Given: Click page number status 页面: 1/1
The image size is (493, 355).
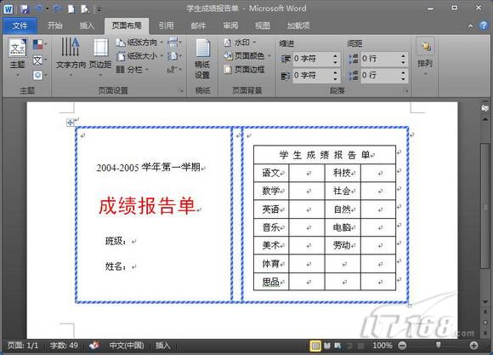Looking at the screenshot, I should tap(23, 346).
